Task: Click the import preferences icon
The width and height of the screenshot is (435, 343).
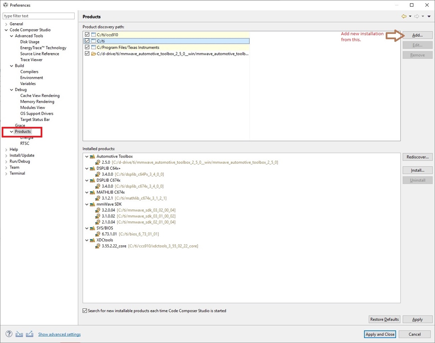Action: 19,334
